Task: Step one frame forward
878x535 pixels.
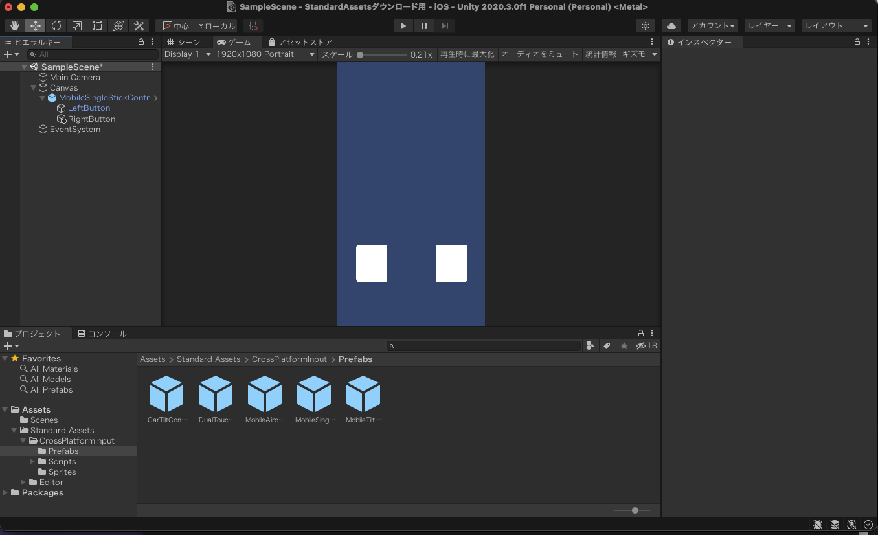Action: [x=444, y=26]
